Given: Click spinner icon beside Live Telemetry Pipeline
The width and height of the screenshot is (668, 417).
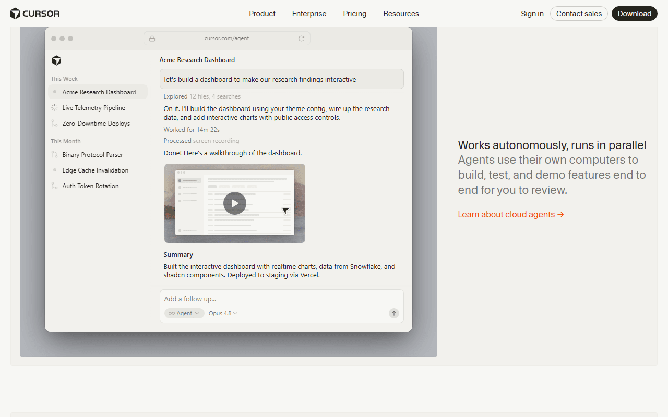Looking at the screenshot, I should click(x=54, y=108).
